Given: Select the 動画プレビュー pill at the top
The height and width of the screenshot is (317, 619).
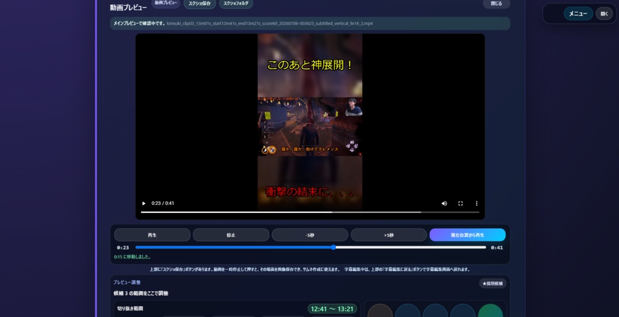Looking at the screenshot, I should tap(166, 3).
